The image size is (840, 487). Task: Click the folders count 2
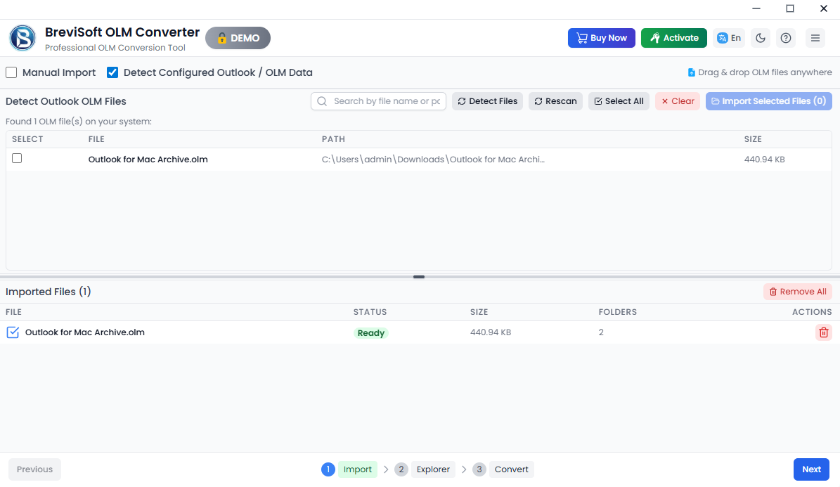coord(601,332)
